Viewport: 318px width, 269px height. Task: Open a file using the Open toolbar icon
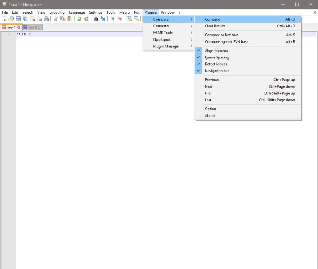(x=11, y=19)
